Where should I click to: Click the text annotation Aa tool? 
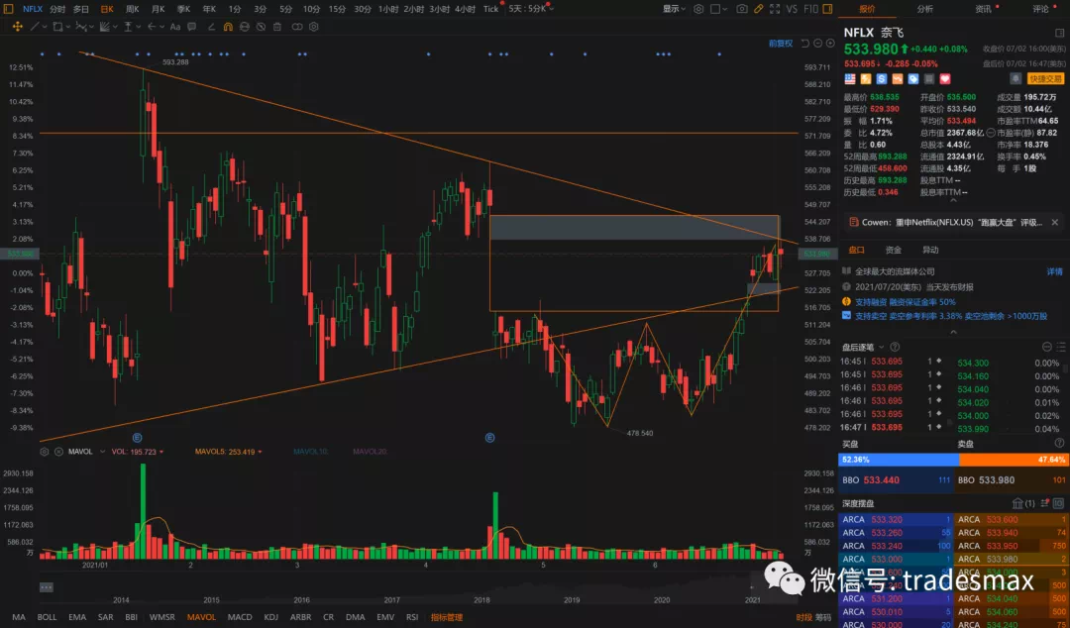coord(175,26)
